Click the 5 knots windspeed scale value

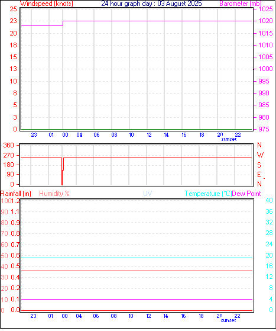click(15, 105)
